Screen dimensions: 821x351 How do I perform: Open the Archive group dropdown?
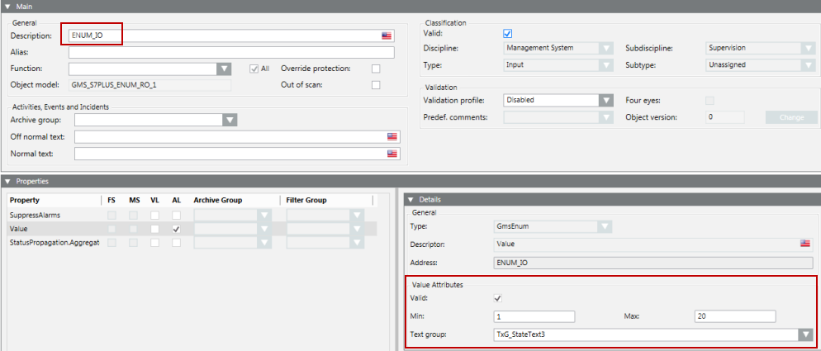(230, 120)
